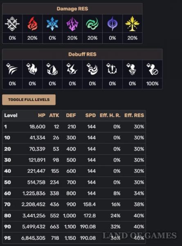Click the red Fire damage RES icon
The image size is (182, 246).
point(32,24)
